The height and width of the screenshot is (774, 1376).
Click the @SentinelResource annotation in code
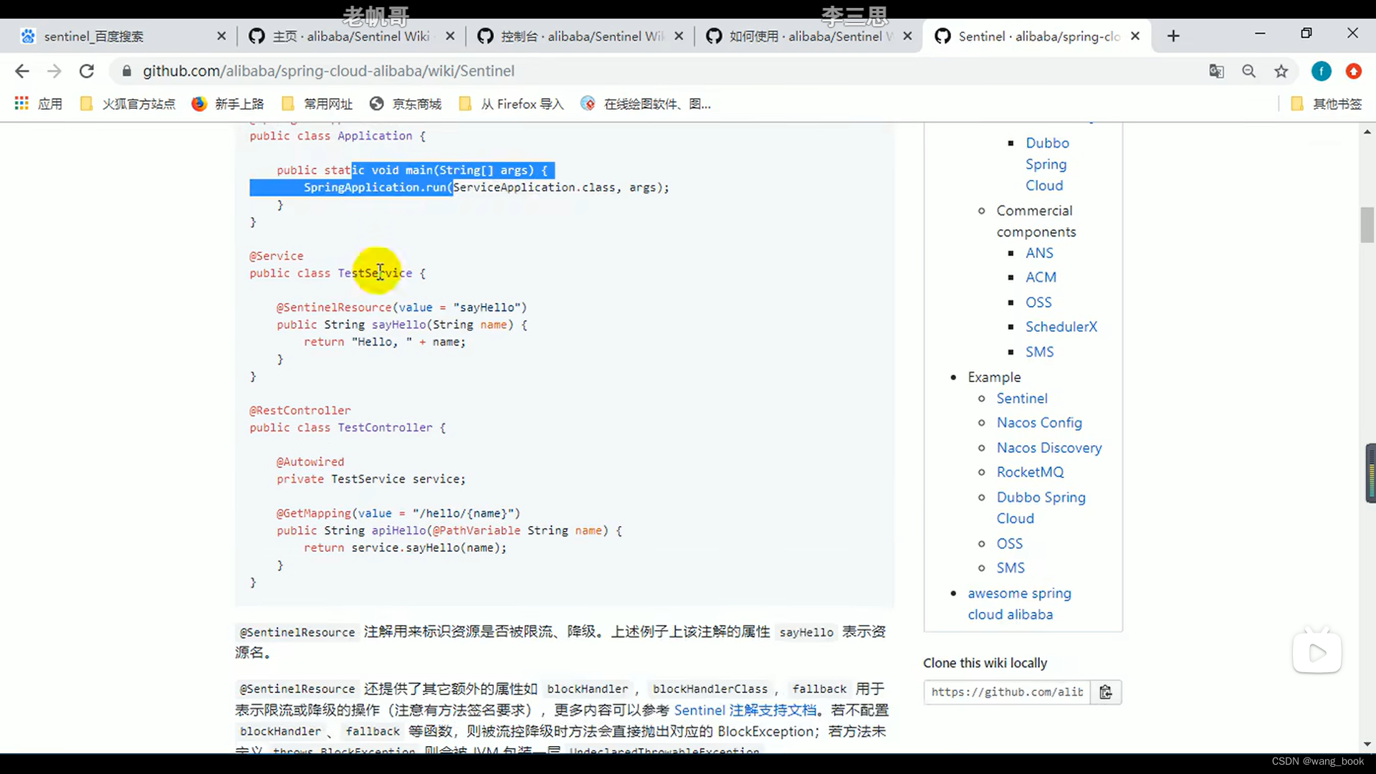point(334,307)
